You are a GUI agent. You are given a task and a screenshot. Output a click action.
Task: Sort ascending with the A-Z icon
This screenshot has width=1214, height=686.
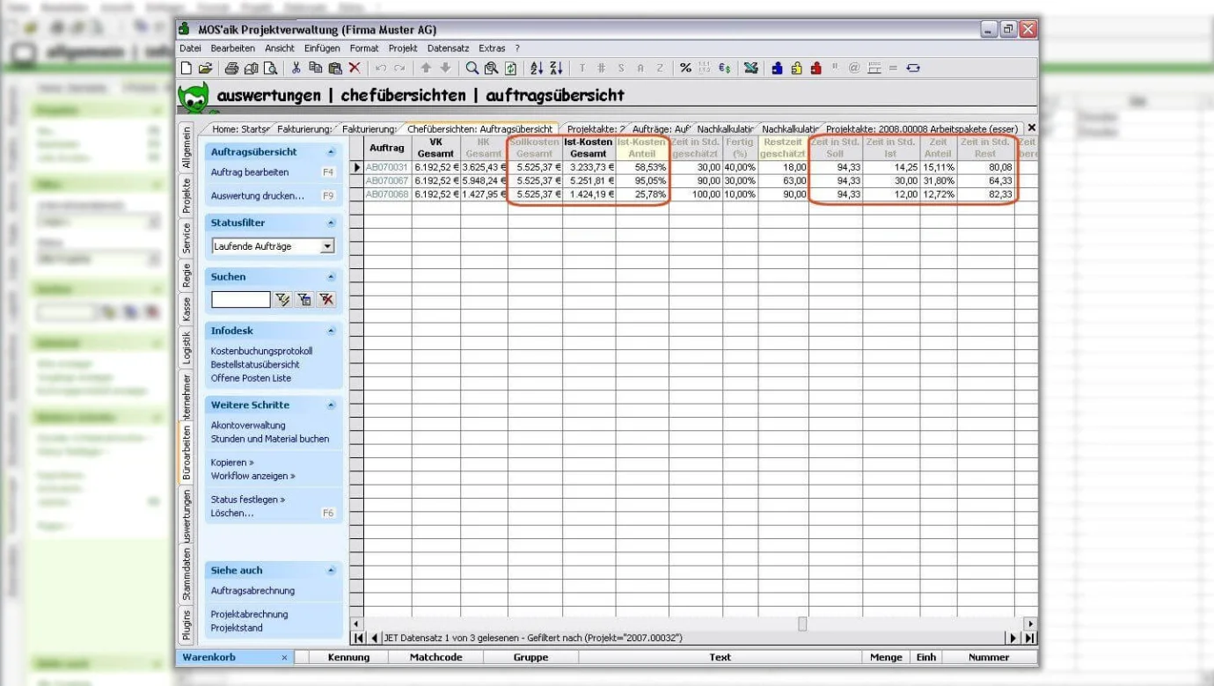536,68
